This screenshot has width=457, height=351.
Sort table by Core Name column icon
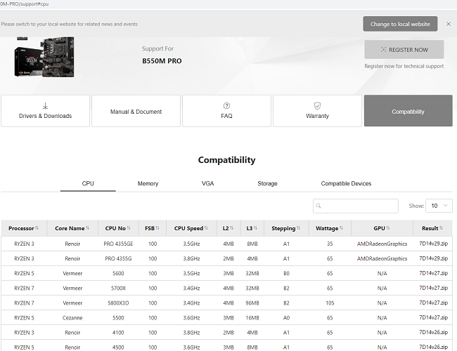pos(87,228)
